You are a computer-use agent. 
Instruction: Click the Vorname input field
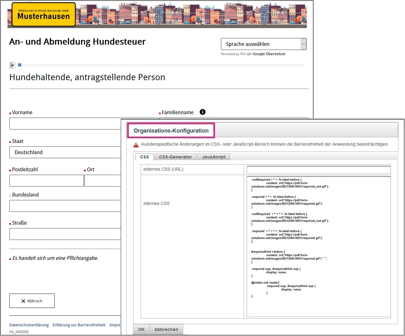point(66,124)
